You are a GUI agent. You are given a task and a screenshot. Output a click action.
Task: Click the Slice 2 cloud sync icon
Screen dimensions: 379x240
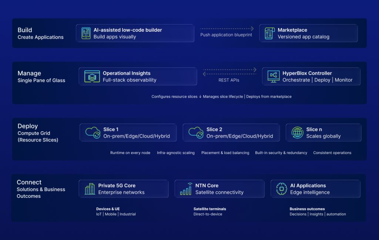click(196, 132)
